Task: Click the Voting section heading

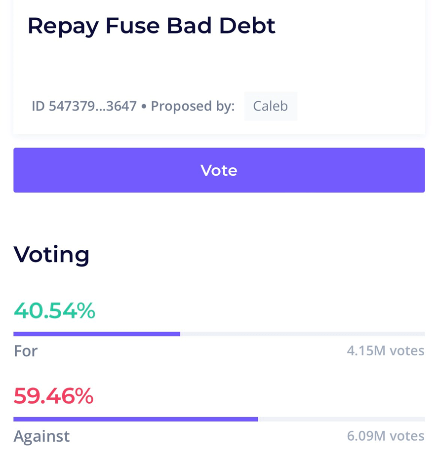Action: point(51,255)
